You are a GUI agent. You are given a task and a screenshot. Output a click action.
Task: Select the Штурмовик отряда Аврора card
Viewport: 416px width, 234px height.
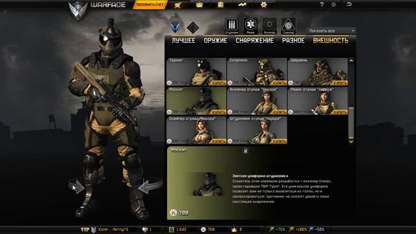click(257, 130)
